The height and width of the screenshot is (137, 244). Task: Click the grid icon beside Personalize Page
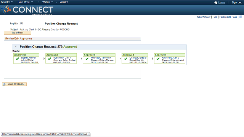tap(241, 17)
